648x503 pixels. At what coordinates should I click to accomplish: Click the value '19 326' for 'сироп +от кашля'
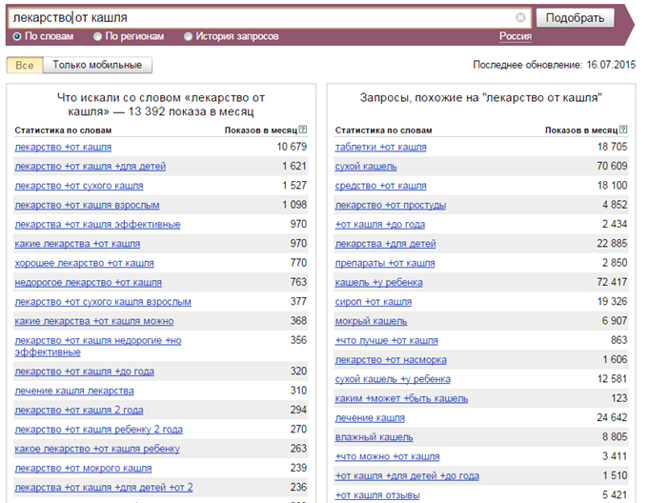click(612, 301)
